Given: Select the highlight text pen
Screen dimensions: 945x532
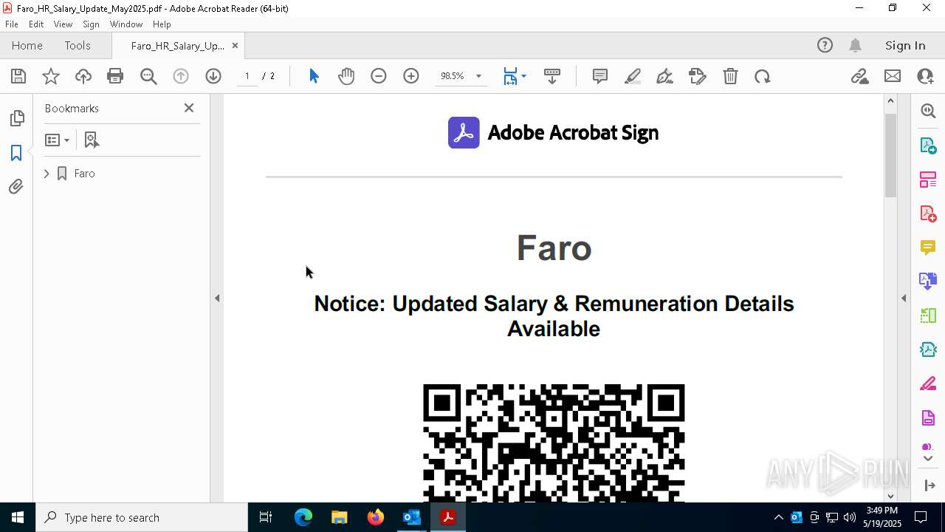Looking at the screenshot, I should click(x=633, y=76).
